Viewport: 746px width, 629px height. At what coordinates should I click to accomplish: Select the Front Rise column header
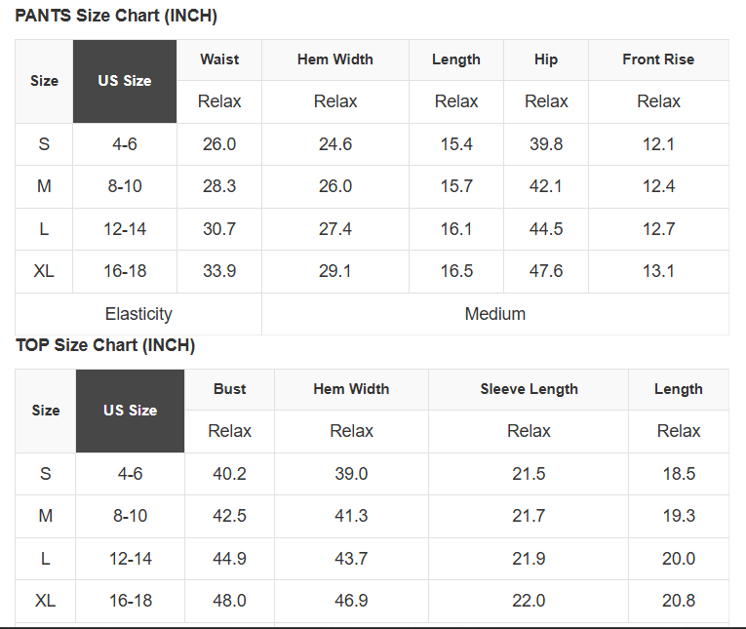(658, 59)
